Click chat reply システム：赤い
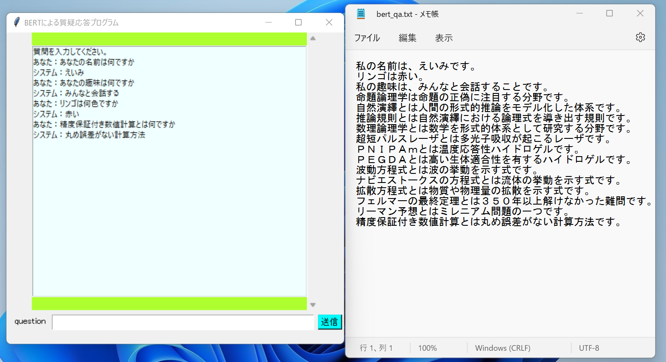Screen dimensions: 666x362 (56, 114)
